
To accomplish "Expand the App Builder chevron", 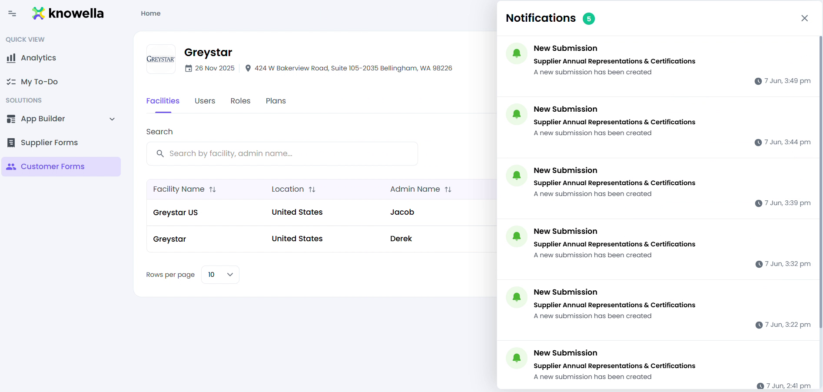I will click(x=112, y=119).
